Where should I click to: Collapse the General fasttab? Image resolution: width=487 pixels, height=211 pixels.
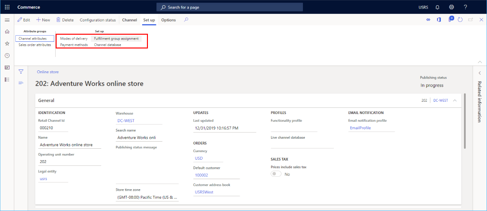455,101
